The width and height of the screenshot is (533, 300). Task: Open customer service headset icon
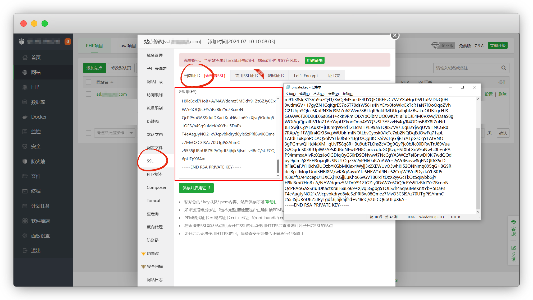[x=513, y=222]
